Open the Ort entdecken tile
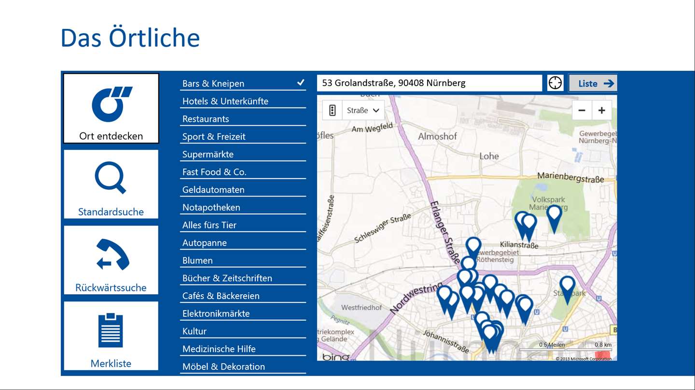The height and width of the screenshot is (390, 695). [111, 108]
